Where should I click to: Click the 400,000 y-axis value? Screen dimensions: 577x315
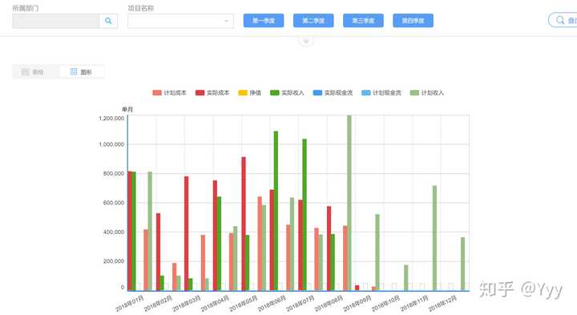pos(114,232)
